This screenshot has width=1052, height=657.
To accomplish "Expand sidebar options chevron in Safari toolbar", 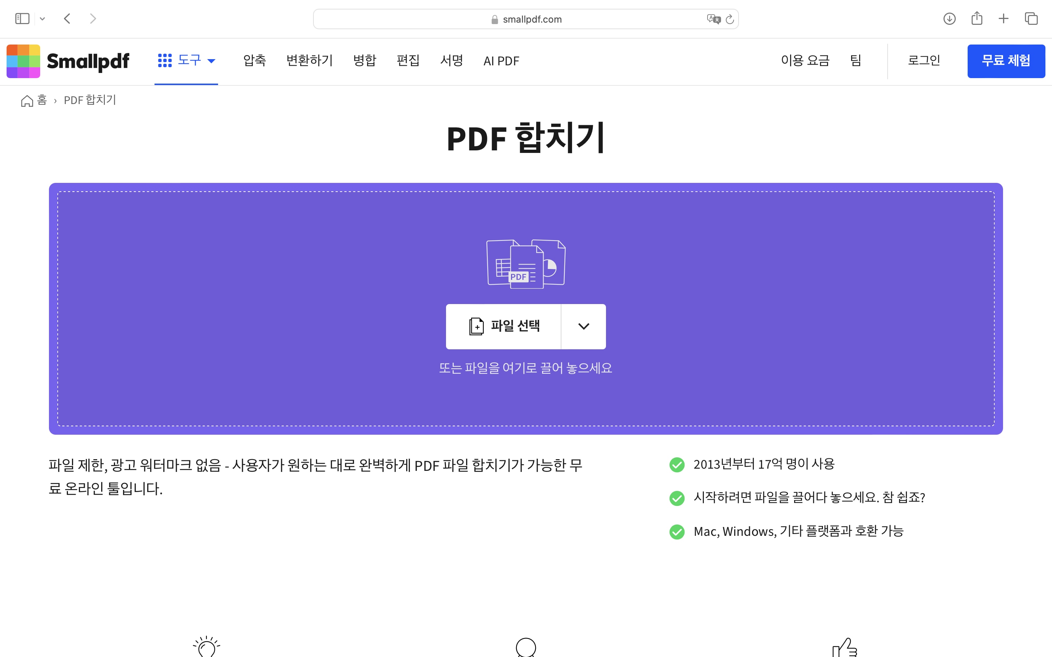I will (42, 19).
